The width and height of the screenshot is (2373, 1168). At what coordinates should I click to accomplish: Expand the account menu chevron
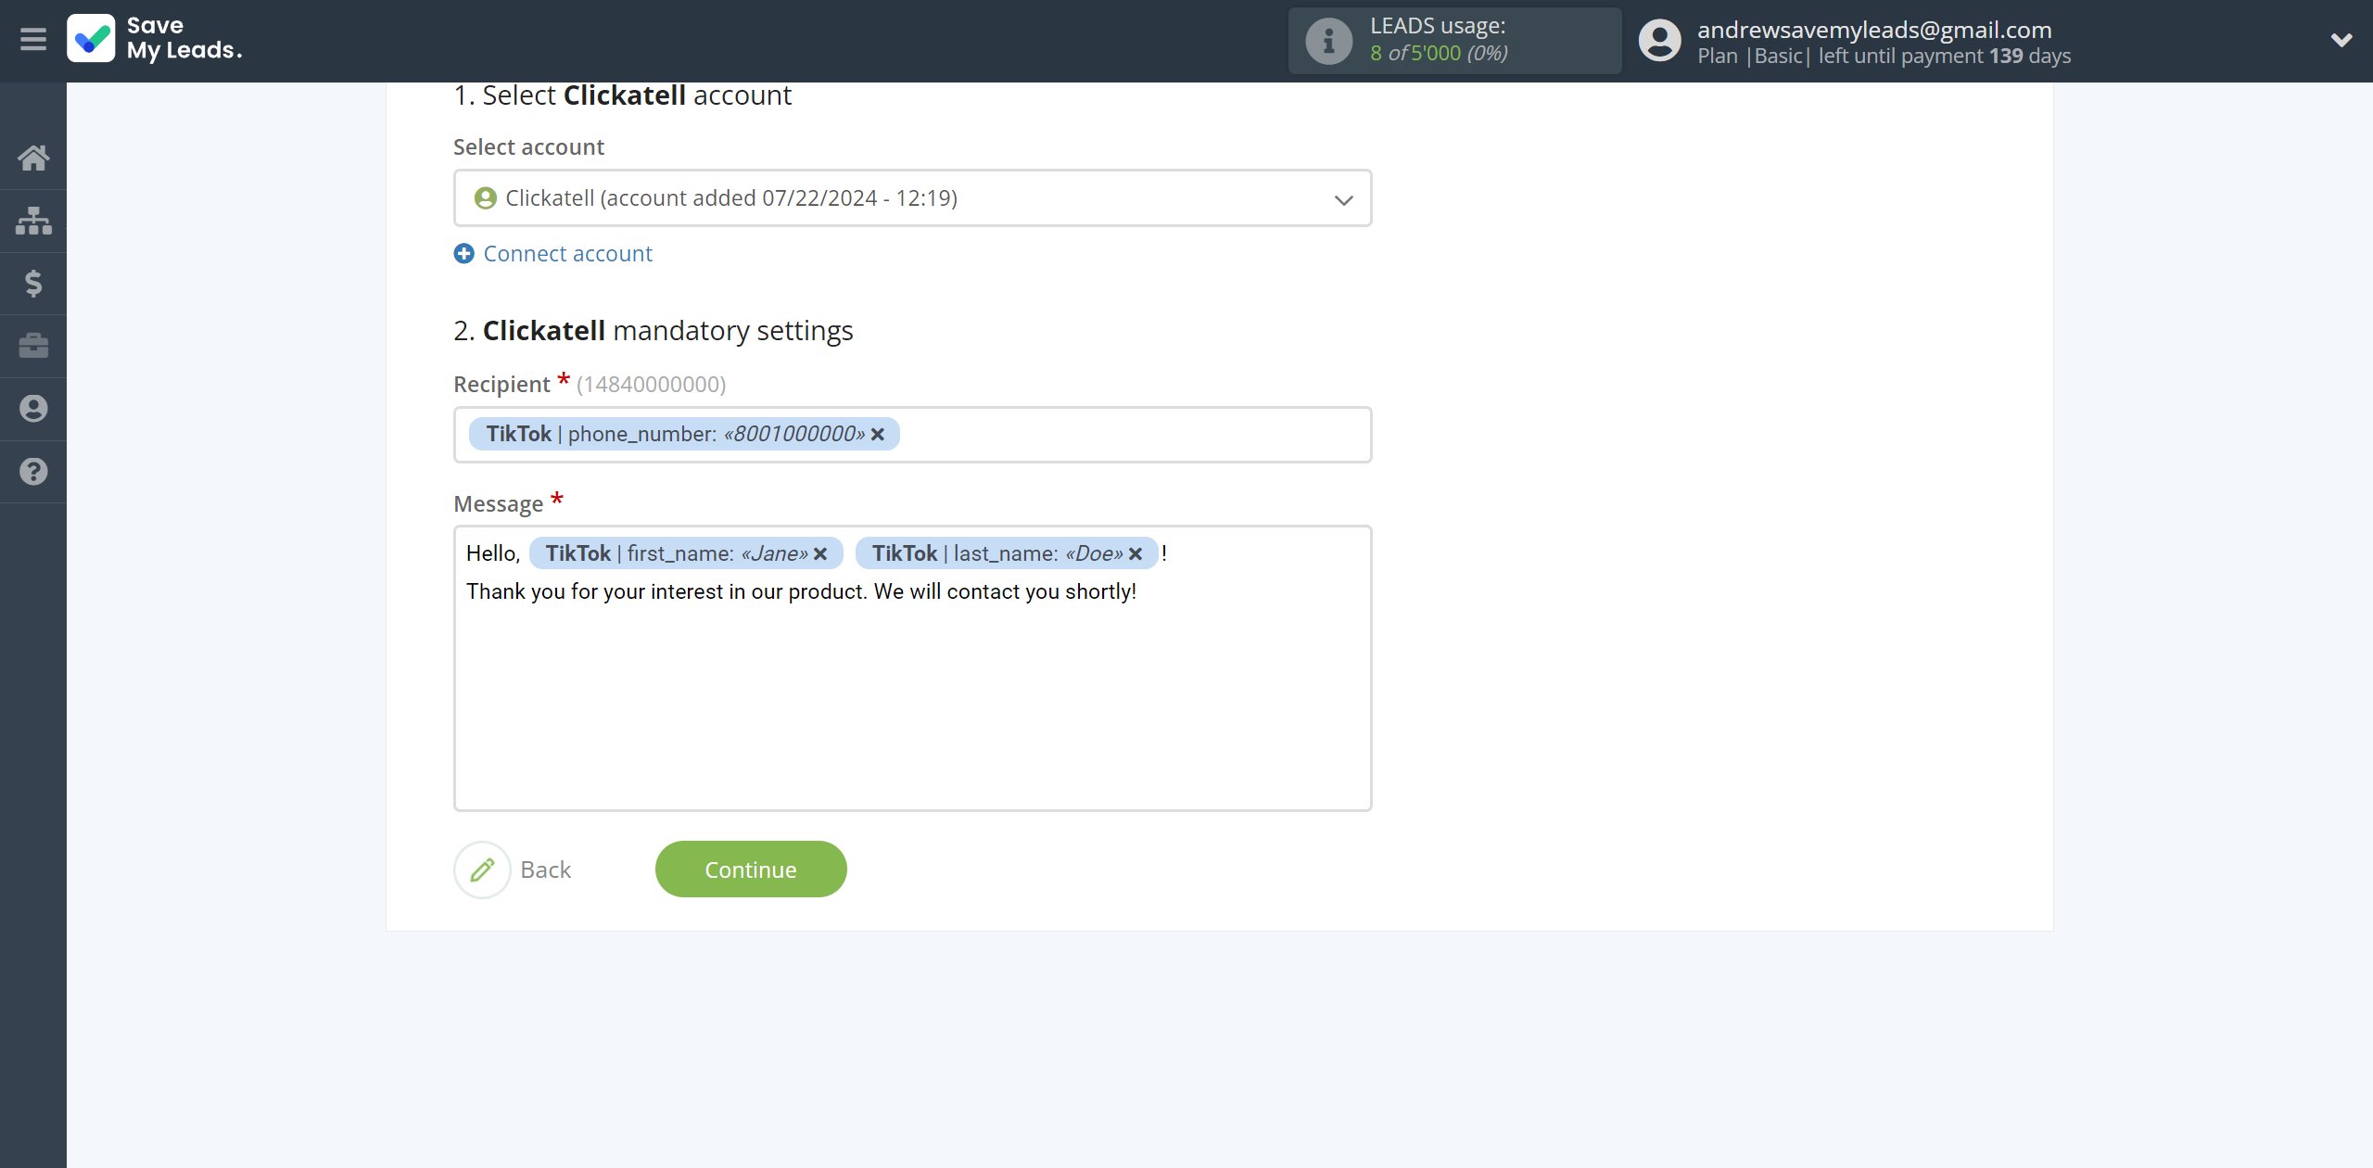[2341, 40]
